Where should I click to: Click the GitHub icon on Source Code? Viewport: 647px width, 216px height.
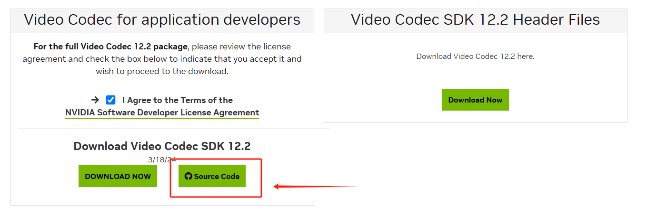pyautogui.click(x=189, y=176)
